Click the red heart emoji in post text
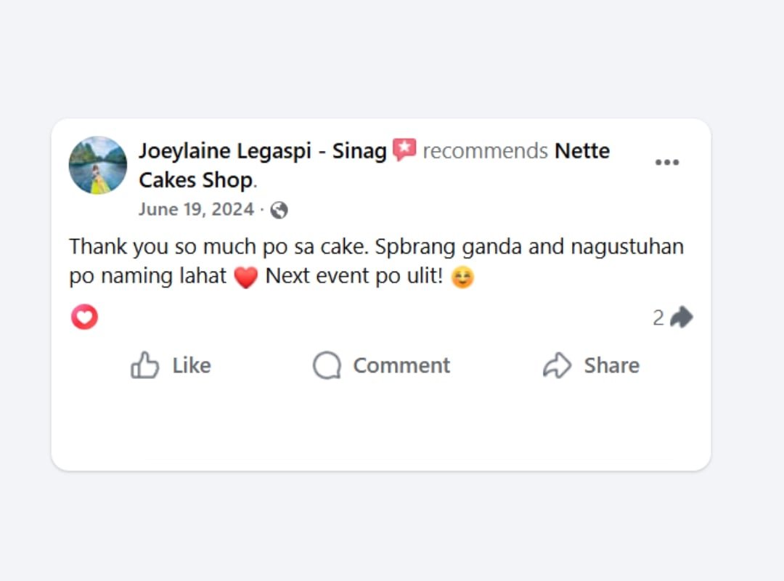This screenshot has width=784, height=581. [246, 277]
